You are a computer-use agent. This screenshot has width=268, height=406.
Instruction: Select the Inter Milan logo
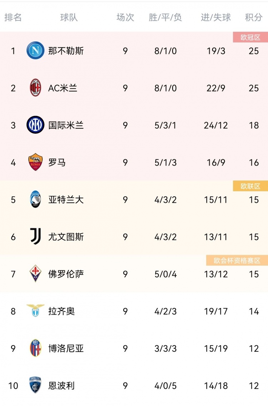35,125
